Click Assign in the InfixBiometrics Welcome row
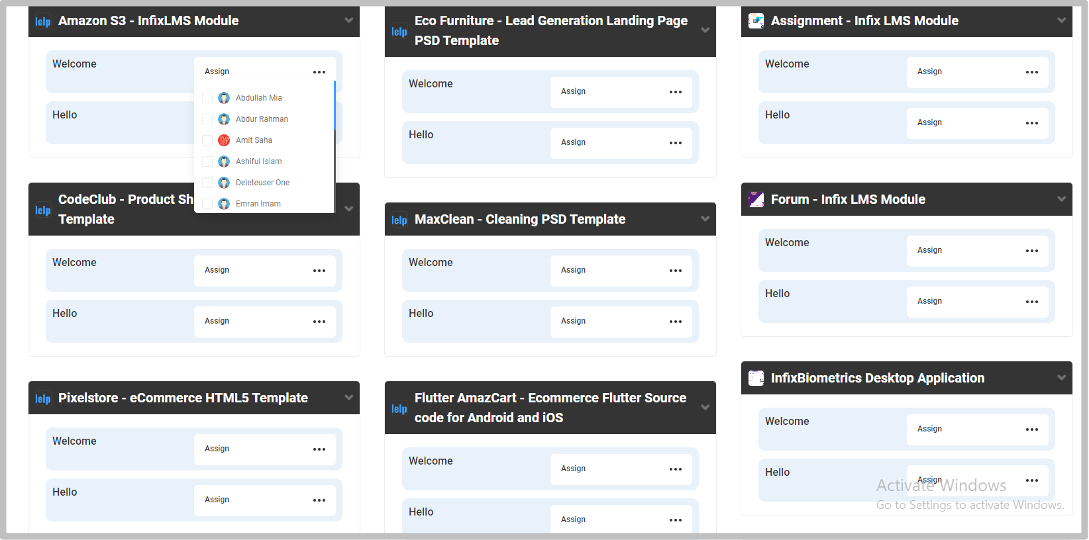This screenshot has height=540, width=1089. 929,429
